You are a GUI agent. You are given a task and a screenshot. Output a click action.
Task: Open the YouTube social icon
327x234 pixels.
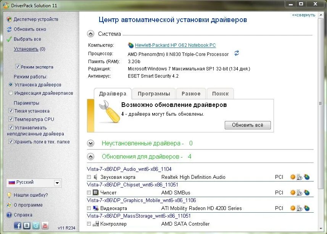click(x=45, y=226)
